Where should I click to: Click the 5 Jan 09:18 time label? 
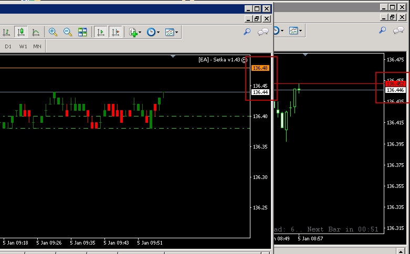click(x=15, y=243)
